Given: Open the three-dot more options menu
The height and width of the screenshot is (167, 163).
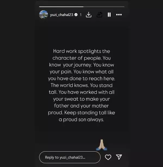Looking at the screenshot, I should [119, 15].
